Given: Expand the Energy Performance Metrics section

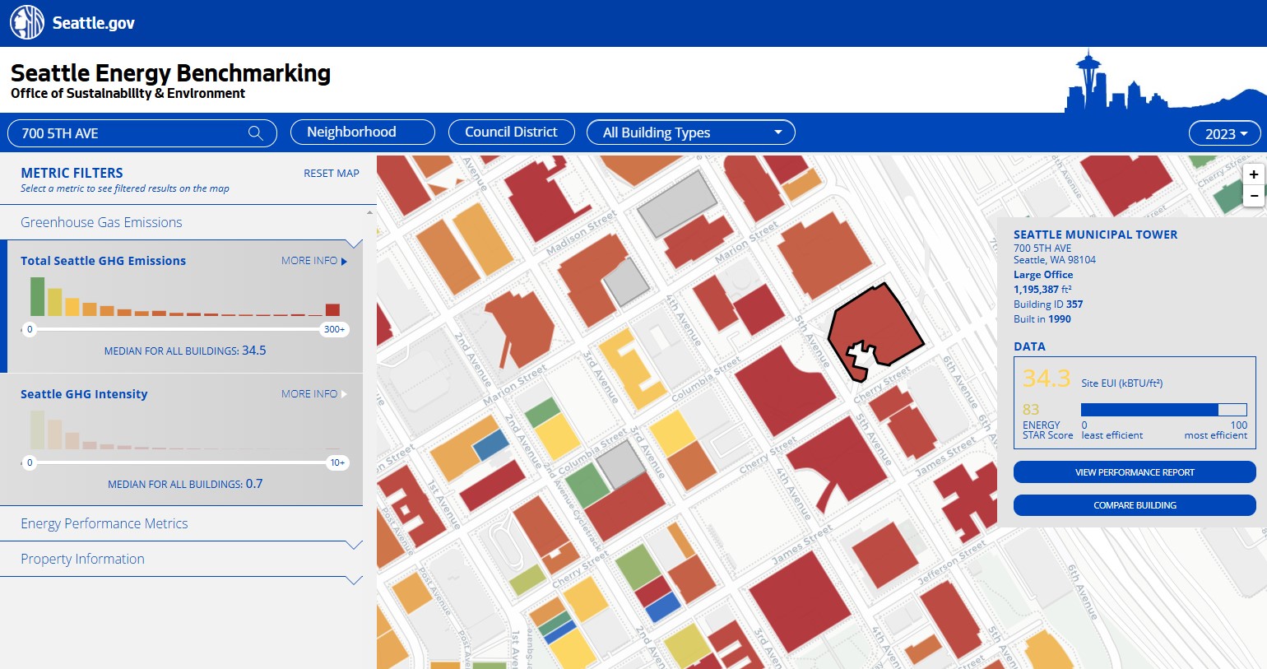Looking at the screenshot, I should [181, 523].
